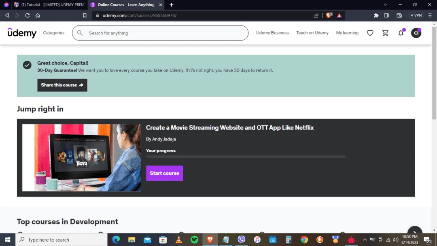Switch to the Tutorial LIMITED UDEMY tab
437x246 pixels.
coord(50,5)
